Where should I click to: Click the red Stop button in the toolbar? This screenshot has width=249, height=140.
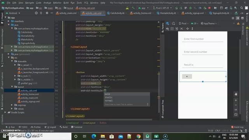(209, 8)
